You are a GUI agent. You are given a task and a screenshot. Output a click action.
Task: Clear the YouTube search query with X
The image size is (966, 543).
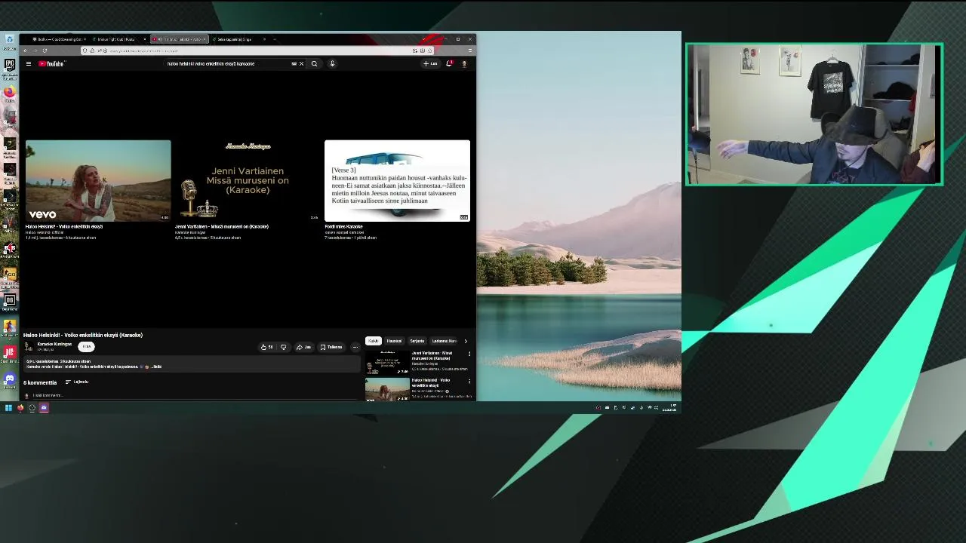[301, 63]
